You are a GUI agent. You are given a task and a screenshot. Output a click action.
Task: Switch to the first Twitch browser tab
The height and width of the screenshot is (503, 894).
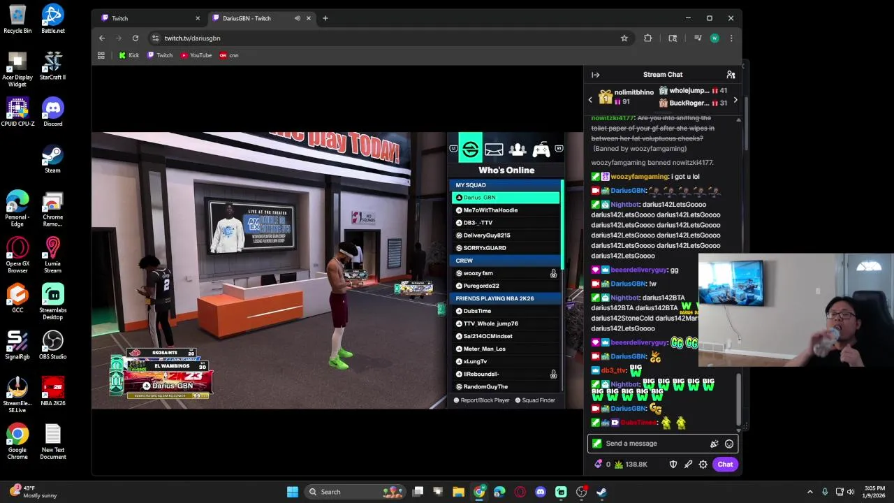[149, 18]
